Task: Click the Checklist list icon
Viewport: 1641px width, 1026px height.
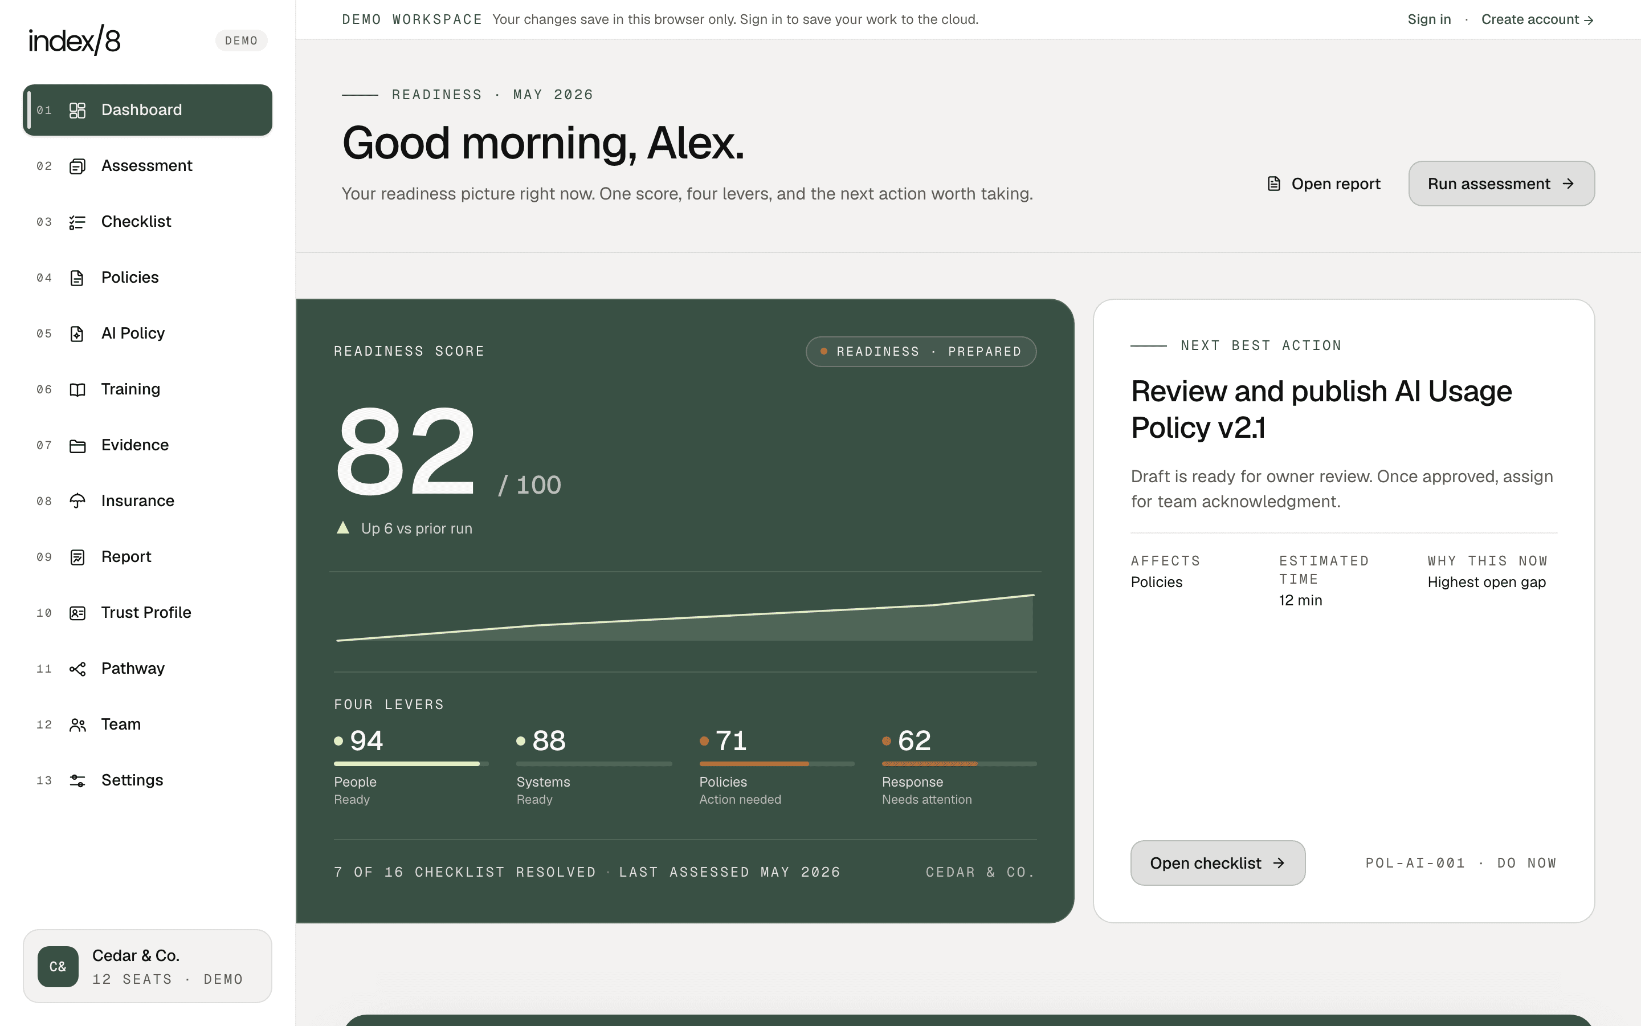Action: click(x=77, y=222)
